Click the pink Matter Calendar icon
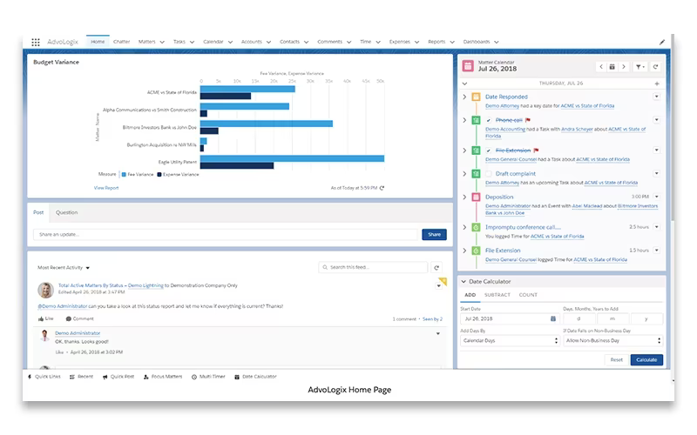 [468, 66]
